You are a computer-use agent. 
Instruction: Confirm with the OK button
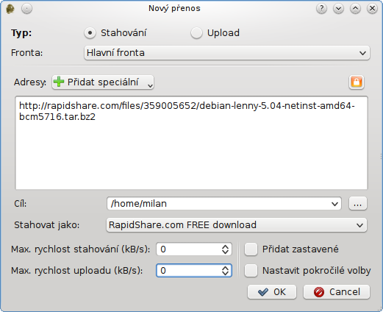coord(272,292)
